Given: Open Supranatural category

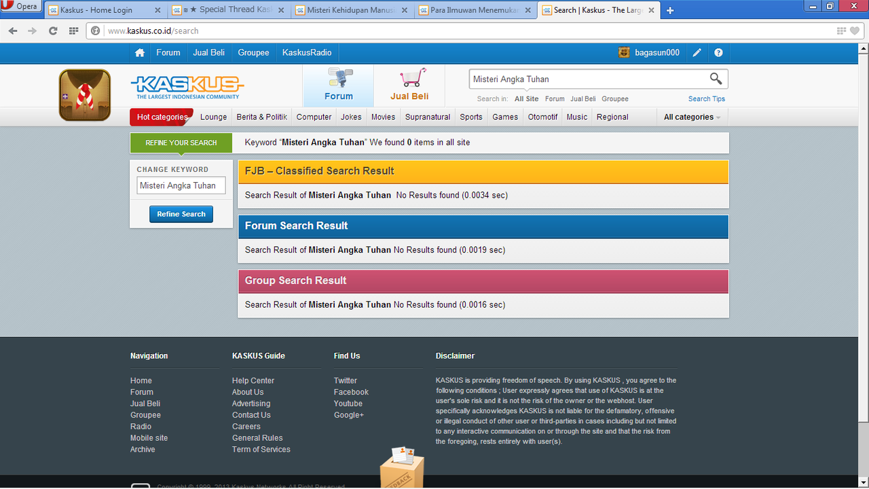Looking at the screenshot, I should pos(428,117).
